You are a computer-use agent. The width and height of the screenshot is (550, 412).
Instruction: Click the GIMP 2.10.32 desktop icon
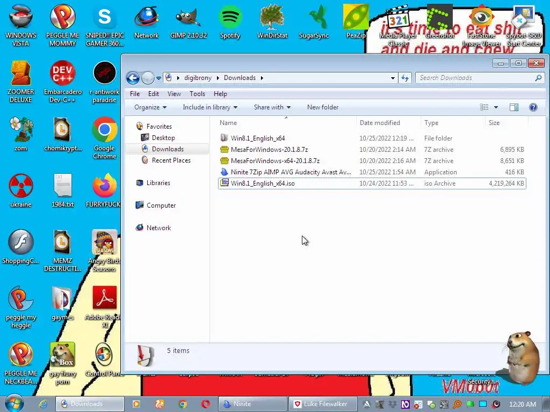189,23
